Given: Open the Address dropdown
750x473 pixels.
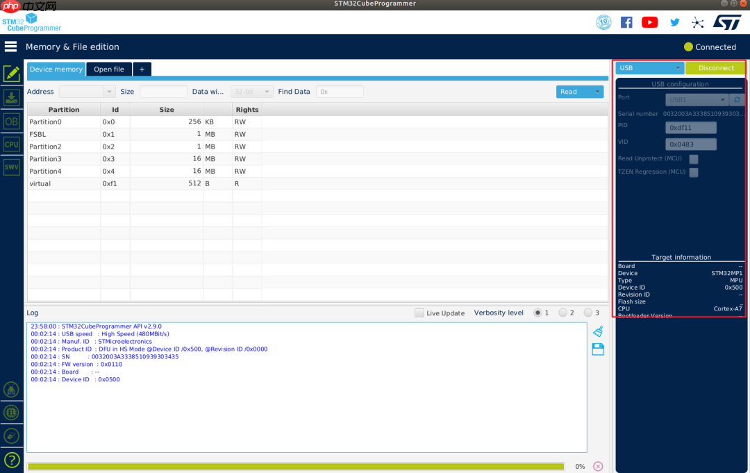Looking at the screenshot, I should point(87,92).
